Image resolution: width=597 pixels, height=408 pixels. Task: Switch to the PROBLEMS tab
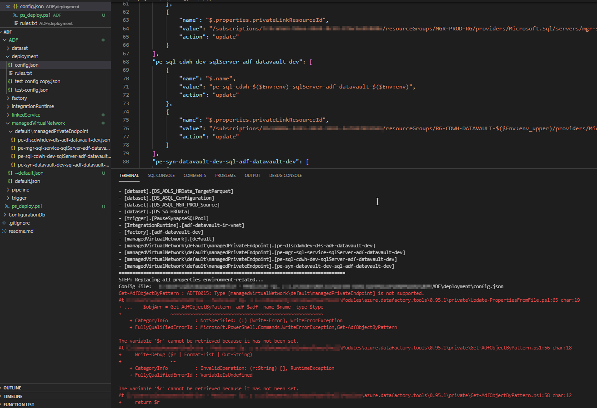[x=225, y=175]
